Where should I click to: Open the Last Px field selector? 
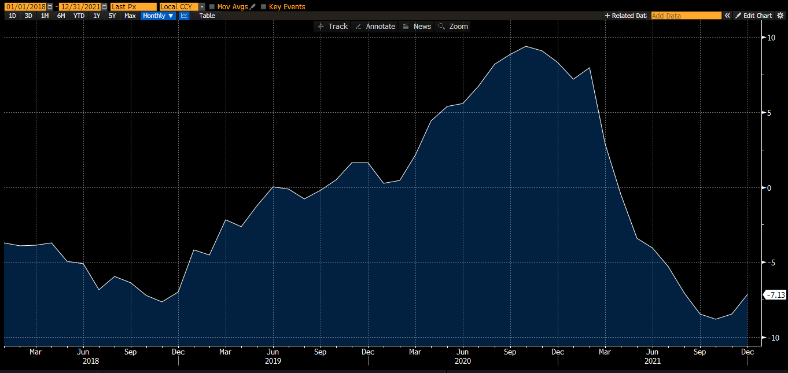133,7
